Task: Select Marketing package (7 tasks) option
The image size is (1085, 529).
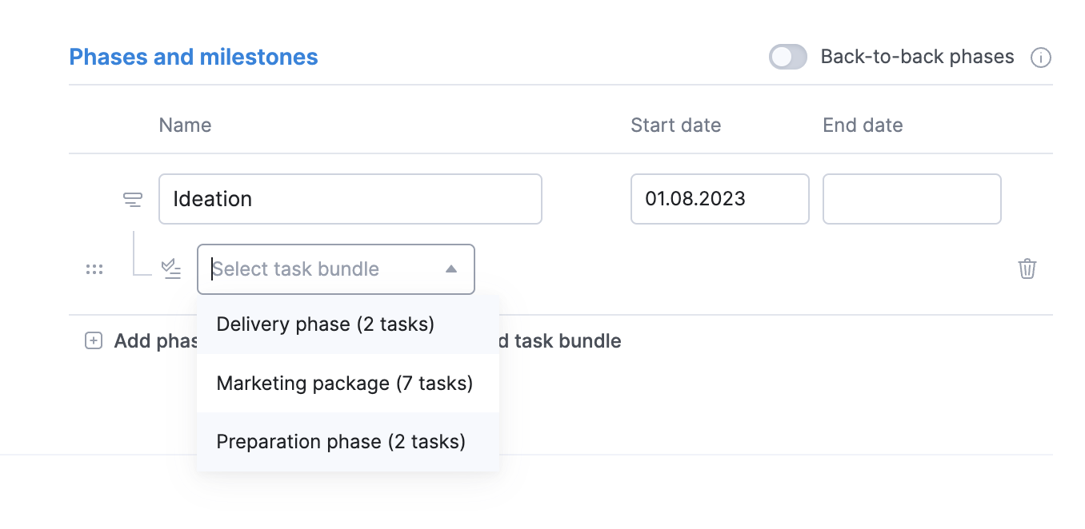Action: click(x=344, y=384)
